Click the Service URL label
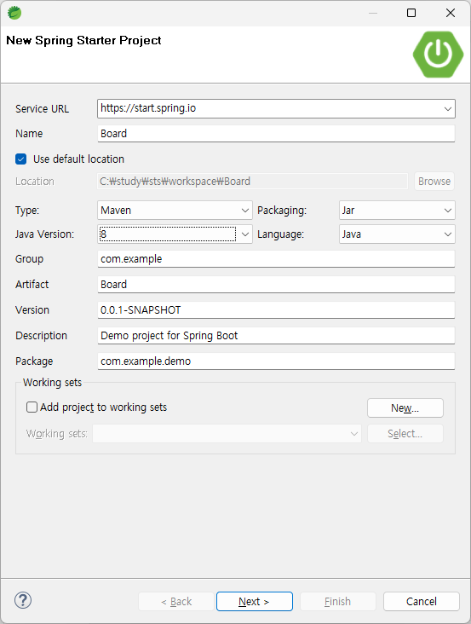 pos(42,108)
